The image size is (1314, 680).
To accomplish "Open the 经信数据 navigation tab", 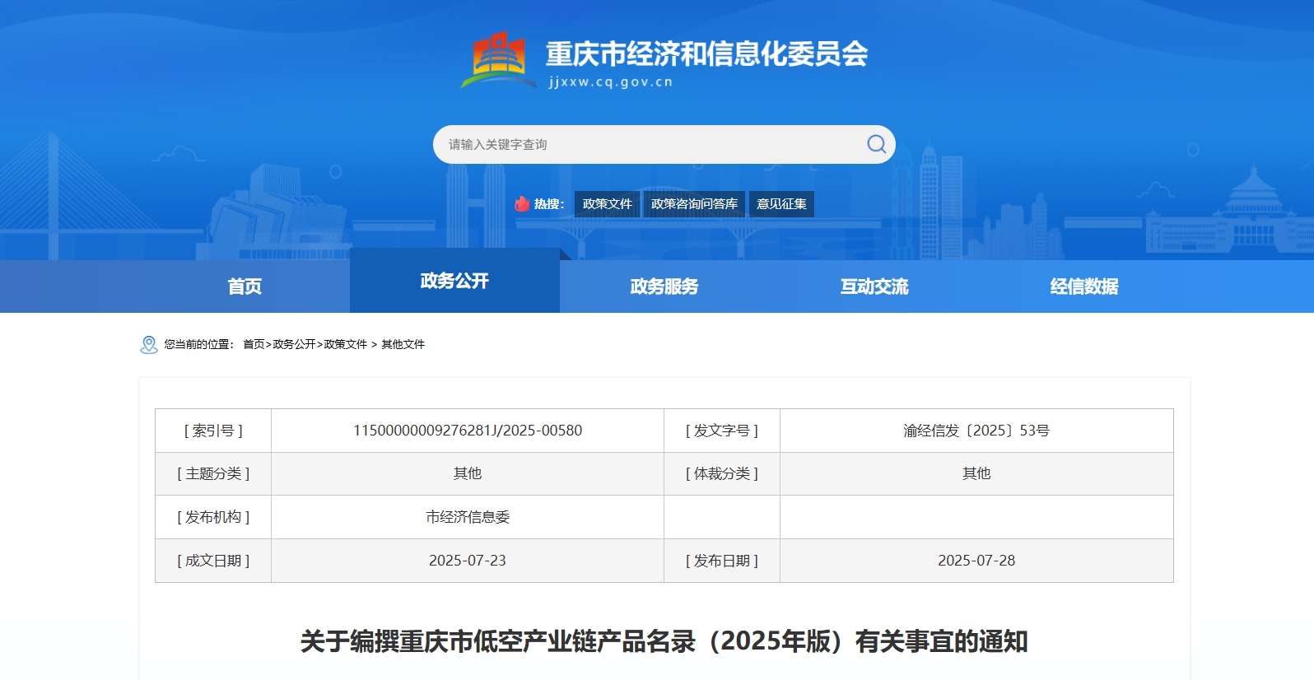I will pyautogui.click(x=1084, y=286).
